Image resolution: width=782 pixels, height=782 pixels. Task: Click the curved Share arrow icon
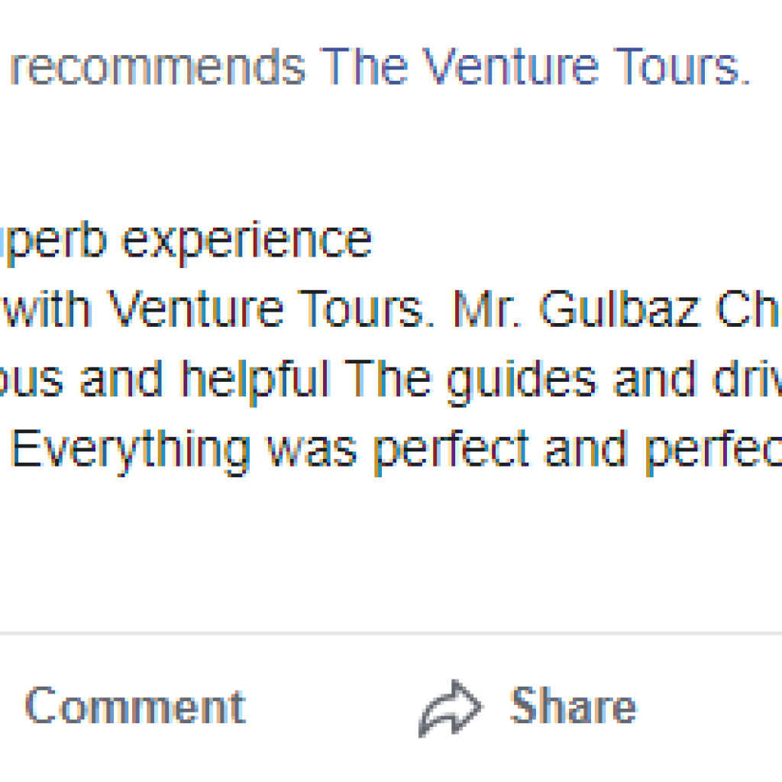[450, 708]
